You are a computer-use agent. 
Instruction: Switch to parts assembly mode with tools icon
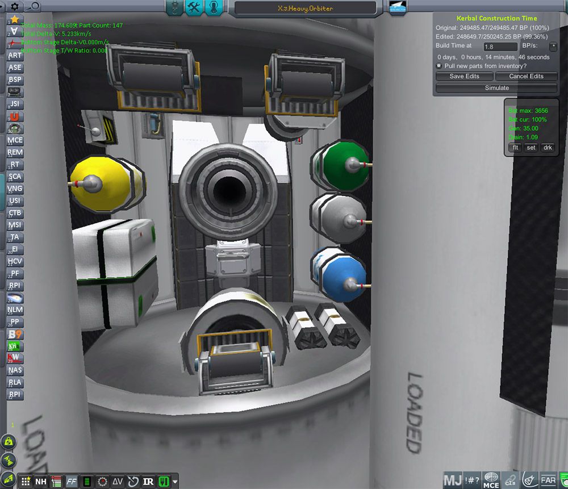pos(194,7)
